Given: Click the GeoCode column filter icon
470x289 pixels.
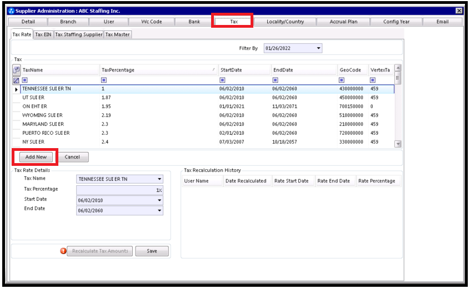Looking at the screenshot, I should click(342, 80).
